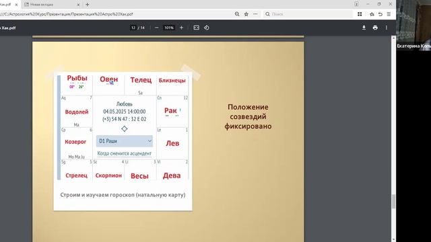The image size is (431, 242).
Task: Click the date 04.05.2025 14:00:00
Action: [x=125, y=112]
